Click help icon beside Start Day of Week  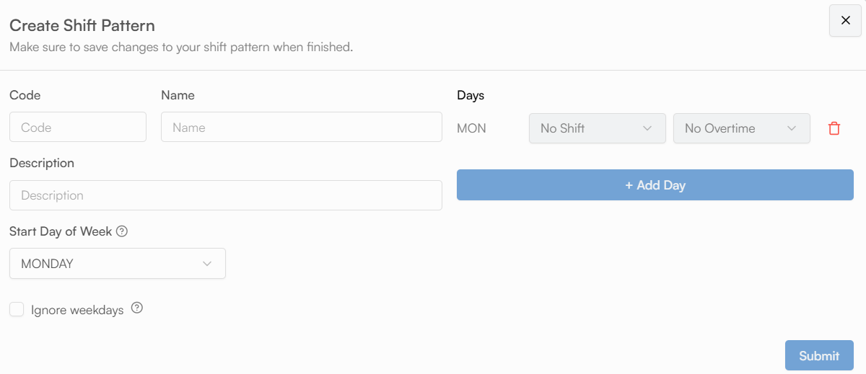click(122, 231)
